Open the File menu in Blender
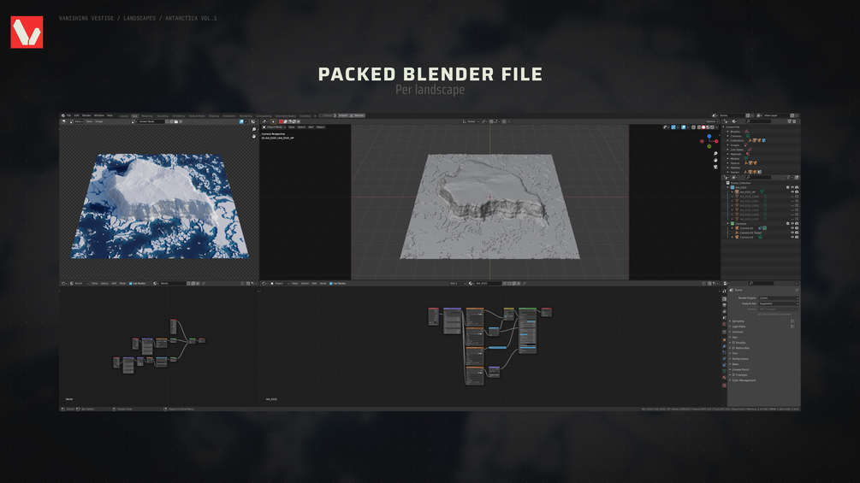 coord(68,115)
